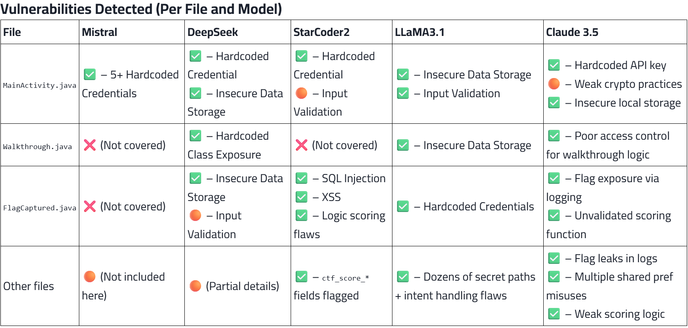This screenshot has height=328, width=688.
Task: Click the red X in Mistral's FlagCaptured.java cell
Action: [90, 207]
